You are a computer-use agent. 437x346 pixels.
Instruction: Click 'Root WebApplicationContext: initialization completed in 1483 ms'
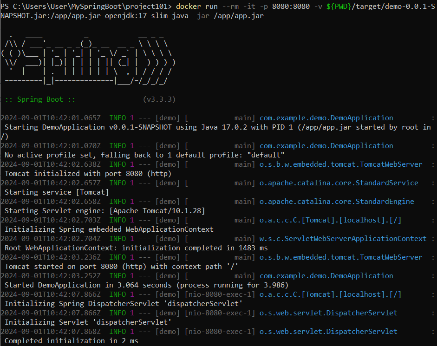pyautogui.click(x=136, y=248)
